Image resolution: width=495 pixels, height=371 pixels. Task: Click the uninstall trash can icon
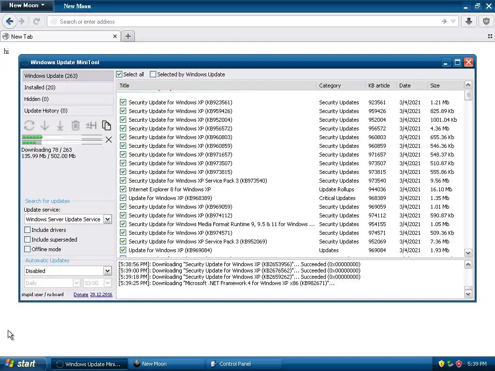(75, 126)
